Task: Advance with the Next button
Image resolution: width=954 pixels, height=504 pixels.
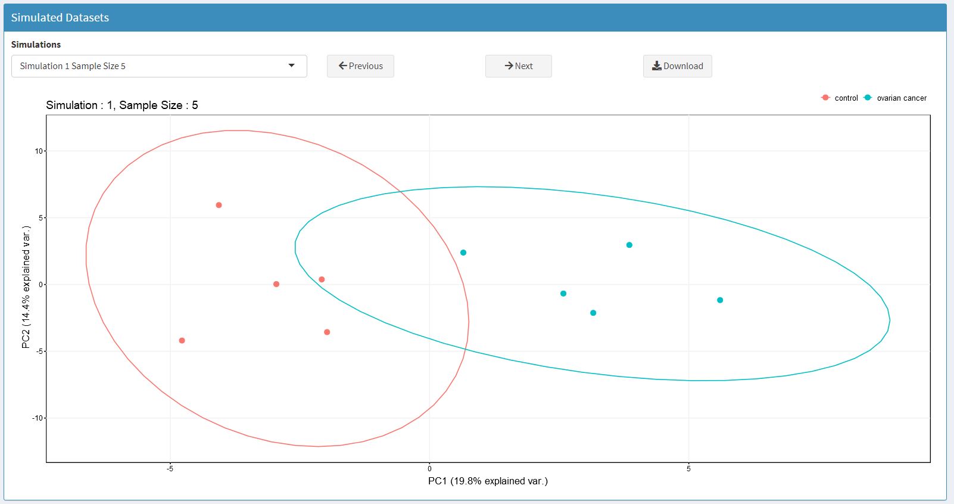Action: (518, 66)
